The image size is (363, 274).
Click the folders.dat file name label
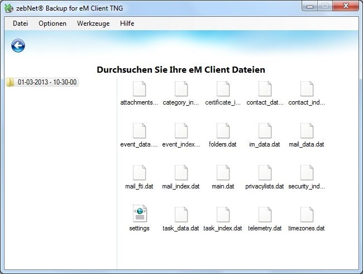(223, 144)
